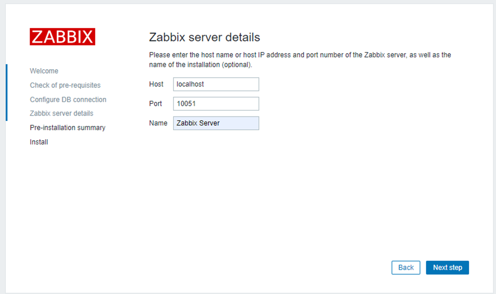Select Zabbix server details sidebar step
496x294 pixels.
pos(61,113)
